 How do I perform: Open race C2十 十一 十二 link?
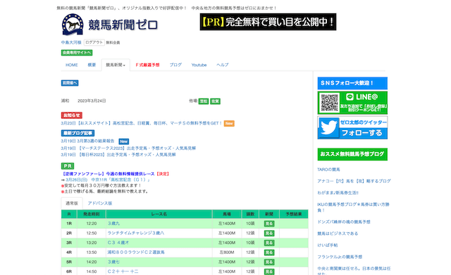pyautogui.click(x=123, y=271)
